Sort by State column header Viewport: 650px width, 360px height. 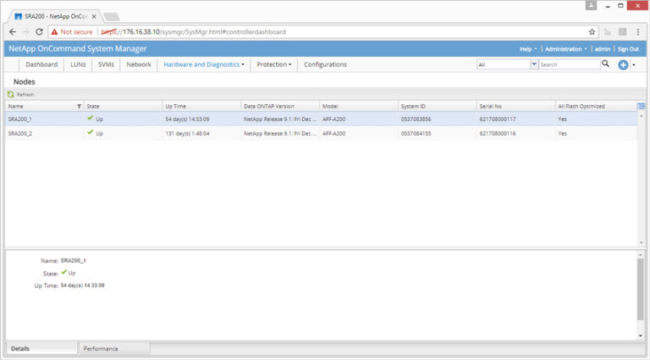pyautogui.click(x=123, y=107)
